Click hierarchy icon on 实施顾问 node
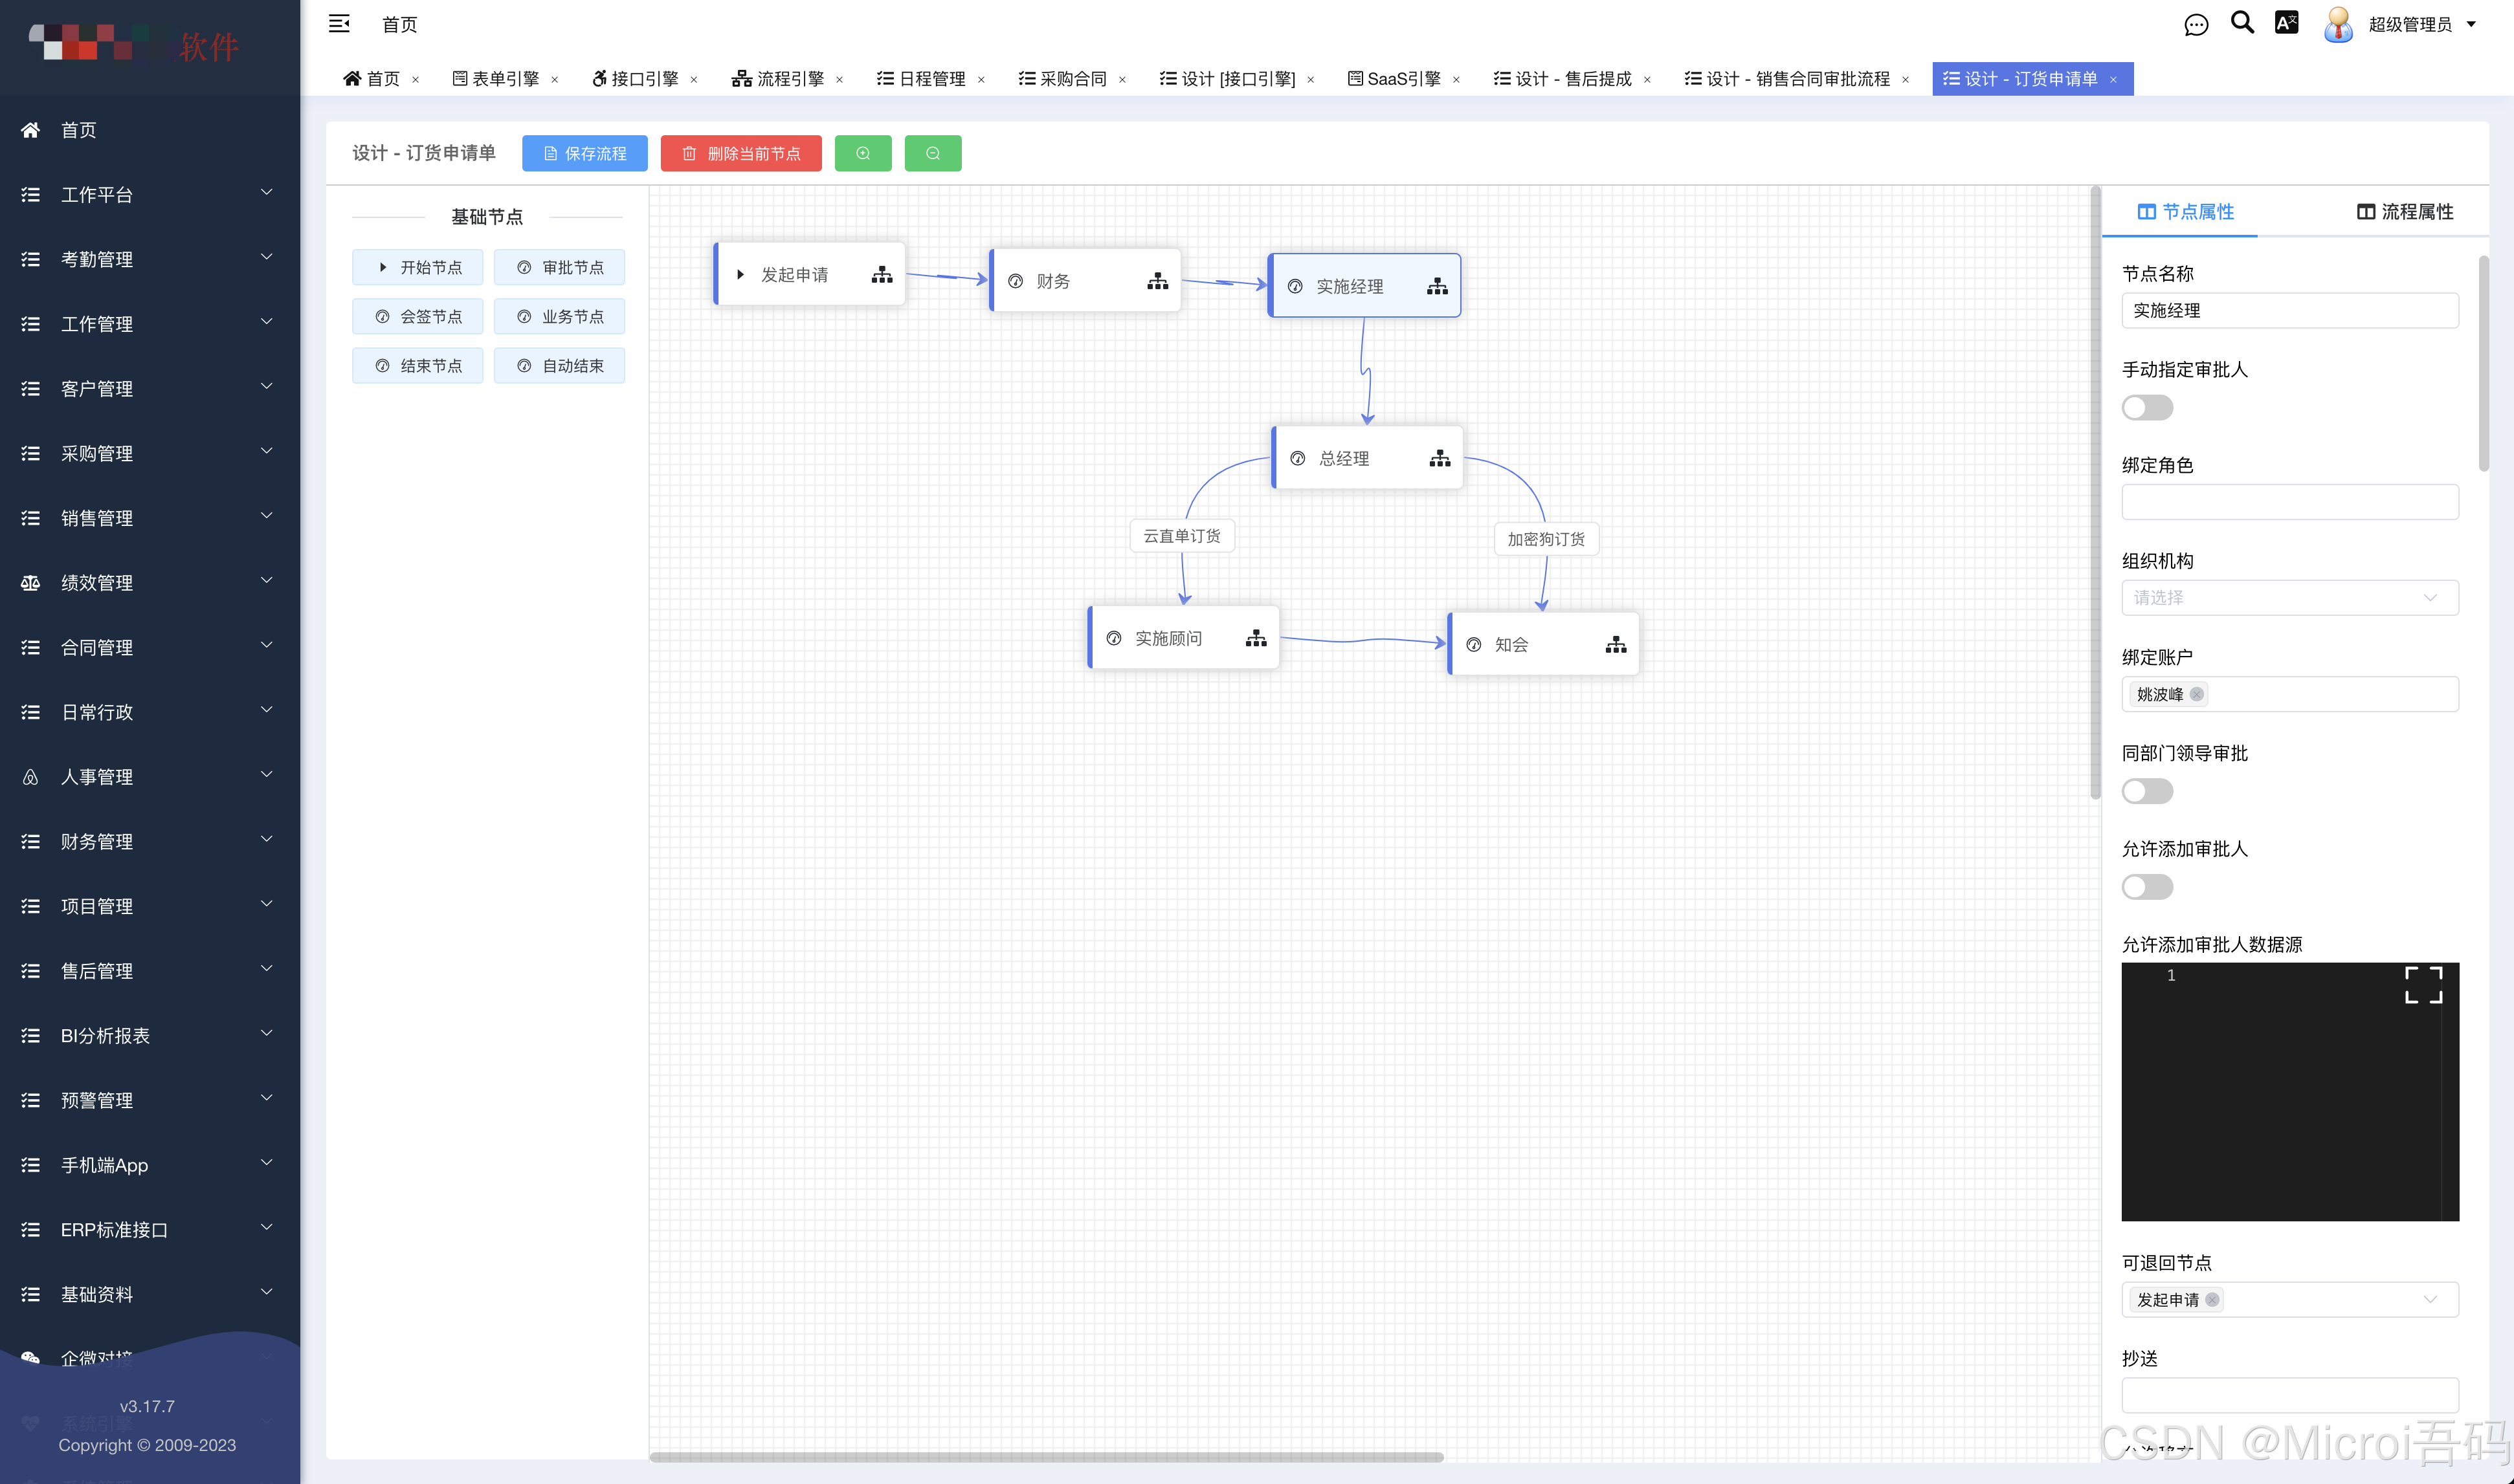Image resolution: width=2514 pixels, height=1484 pixels. coord(1256,638)
